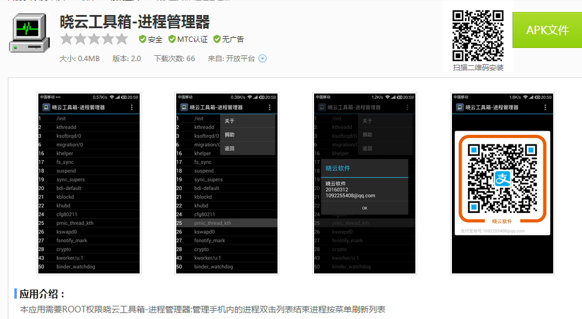582x319 pixels.
Task: Click the 扫描二维码安装 caption
Action: 478,68
